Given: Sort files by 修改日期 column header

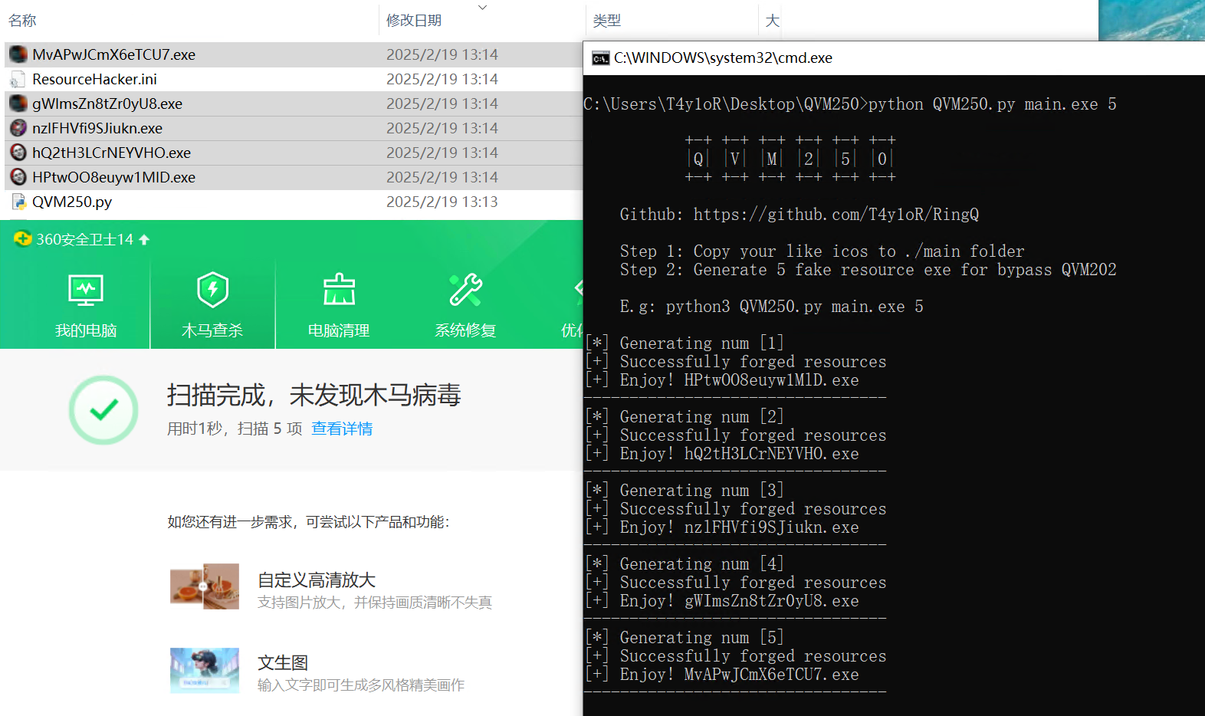Looking at the screenshot, I should coord(414,21).
